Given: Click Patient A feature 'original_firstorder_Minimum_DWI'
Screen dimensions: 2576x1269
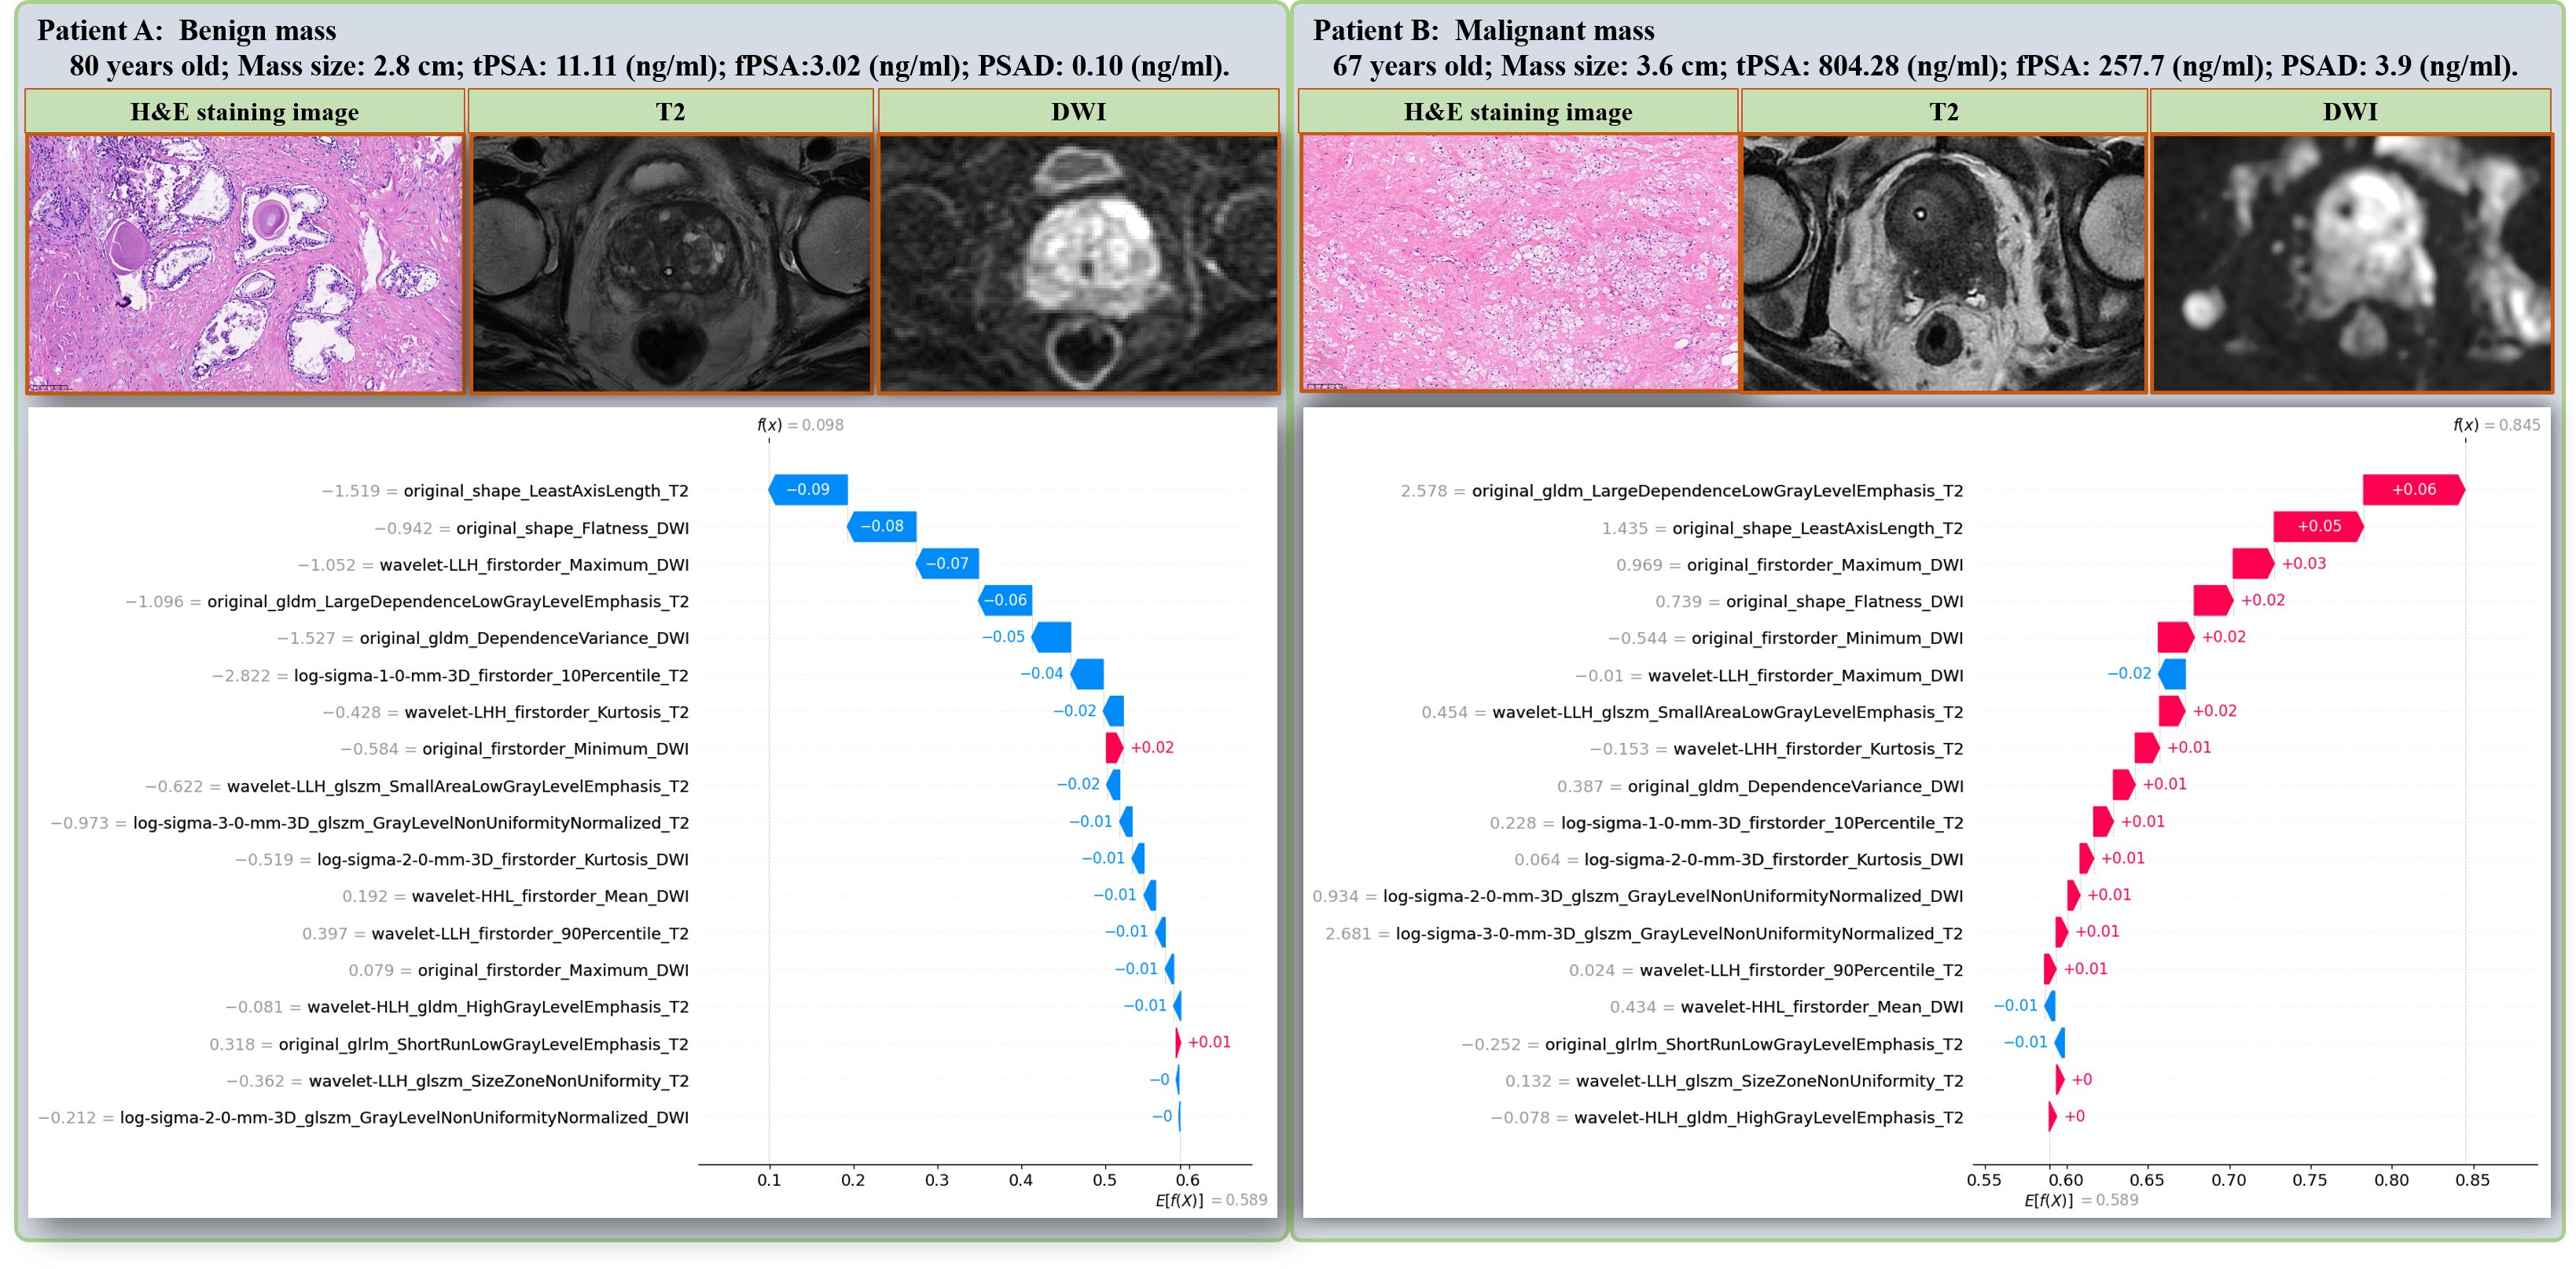Looking at the screenshot, I should pos(555,749).
